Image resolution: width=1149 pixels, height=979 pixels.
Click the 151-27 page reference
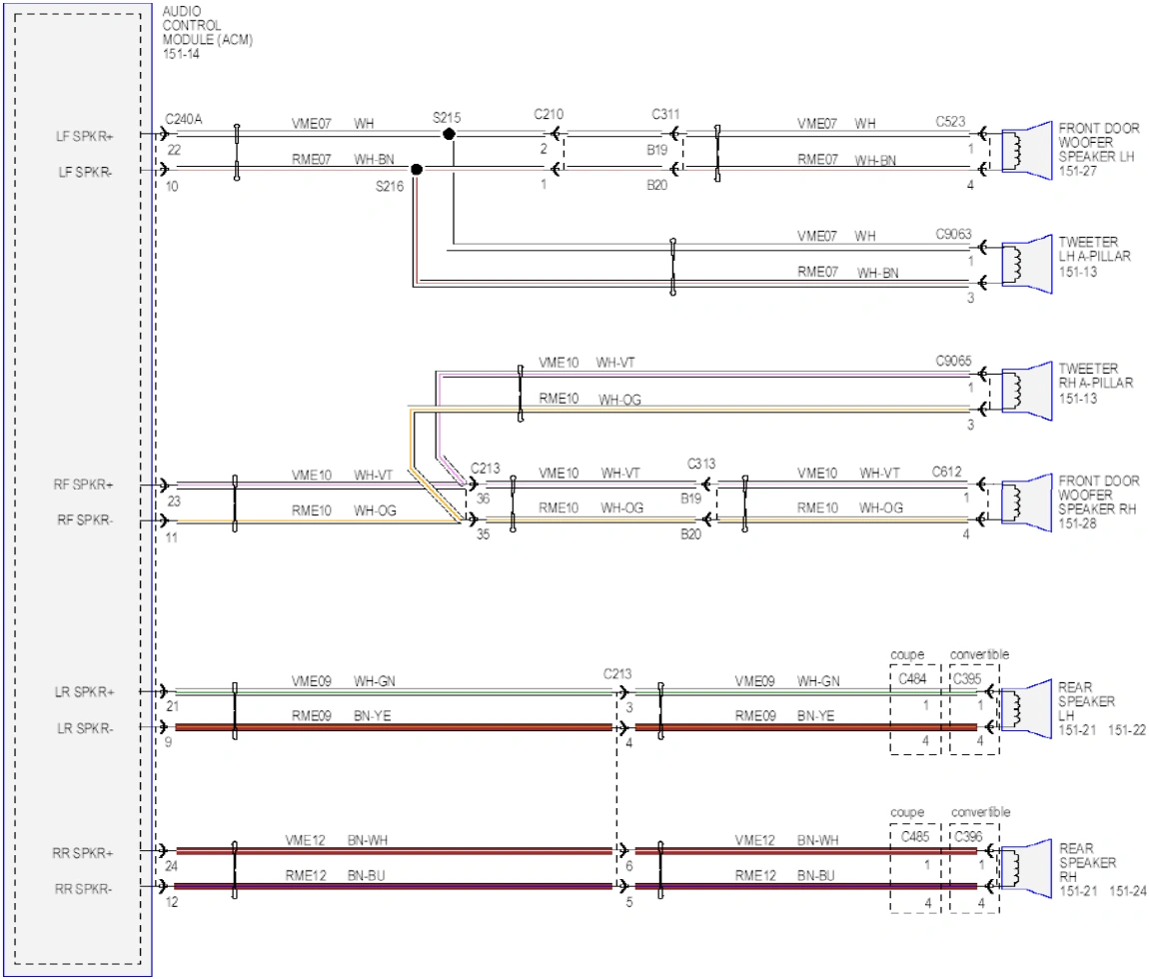1077,171
